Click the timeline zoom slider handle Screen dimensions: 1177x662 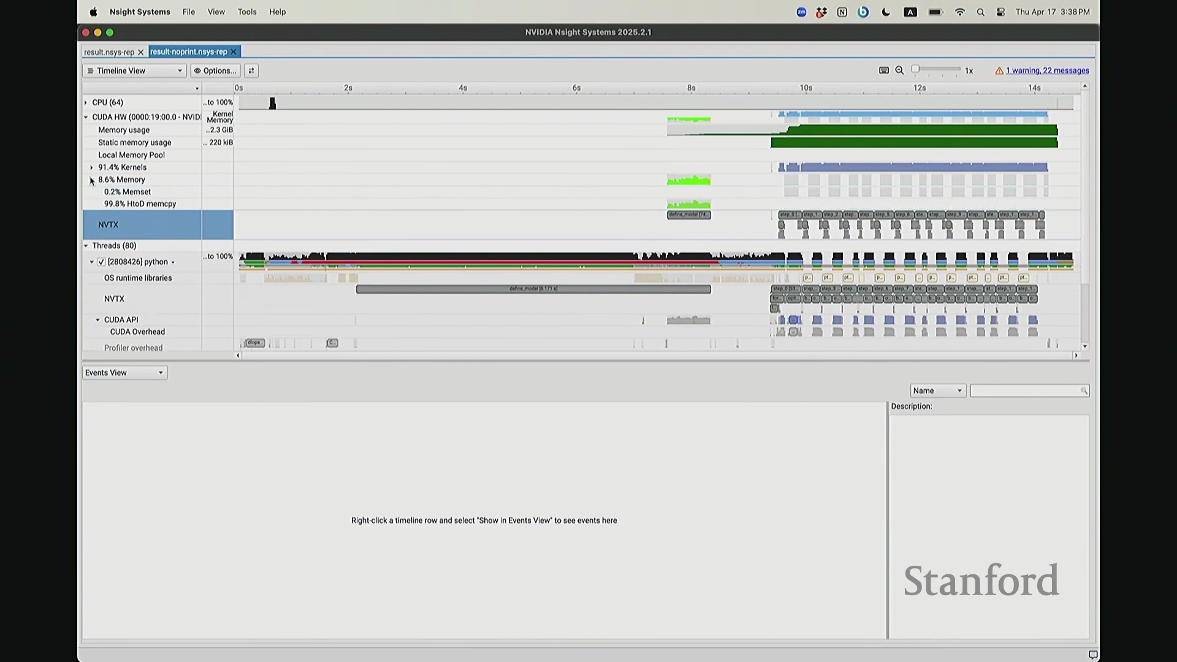coord(915,69)
